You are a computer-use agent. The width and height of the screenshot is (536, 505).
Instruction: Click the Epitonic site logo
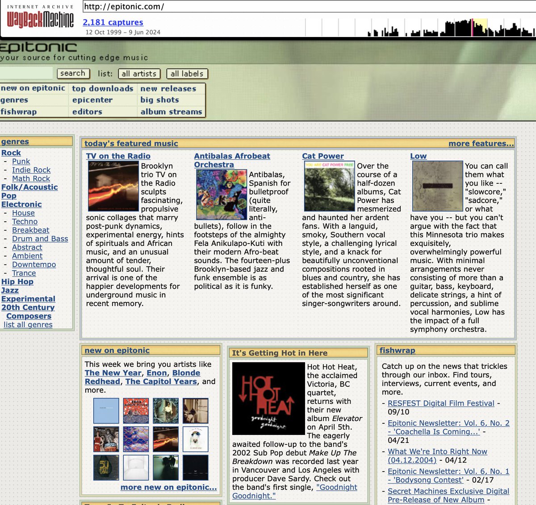(x=38, y=47)
